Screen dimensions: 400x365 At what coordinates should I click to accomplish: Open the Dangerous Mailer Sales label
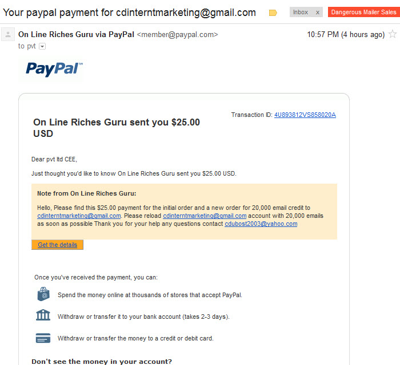(364, 12)
